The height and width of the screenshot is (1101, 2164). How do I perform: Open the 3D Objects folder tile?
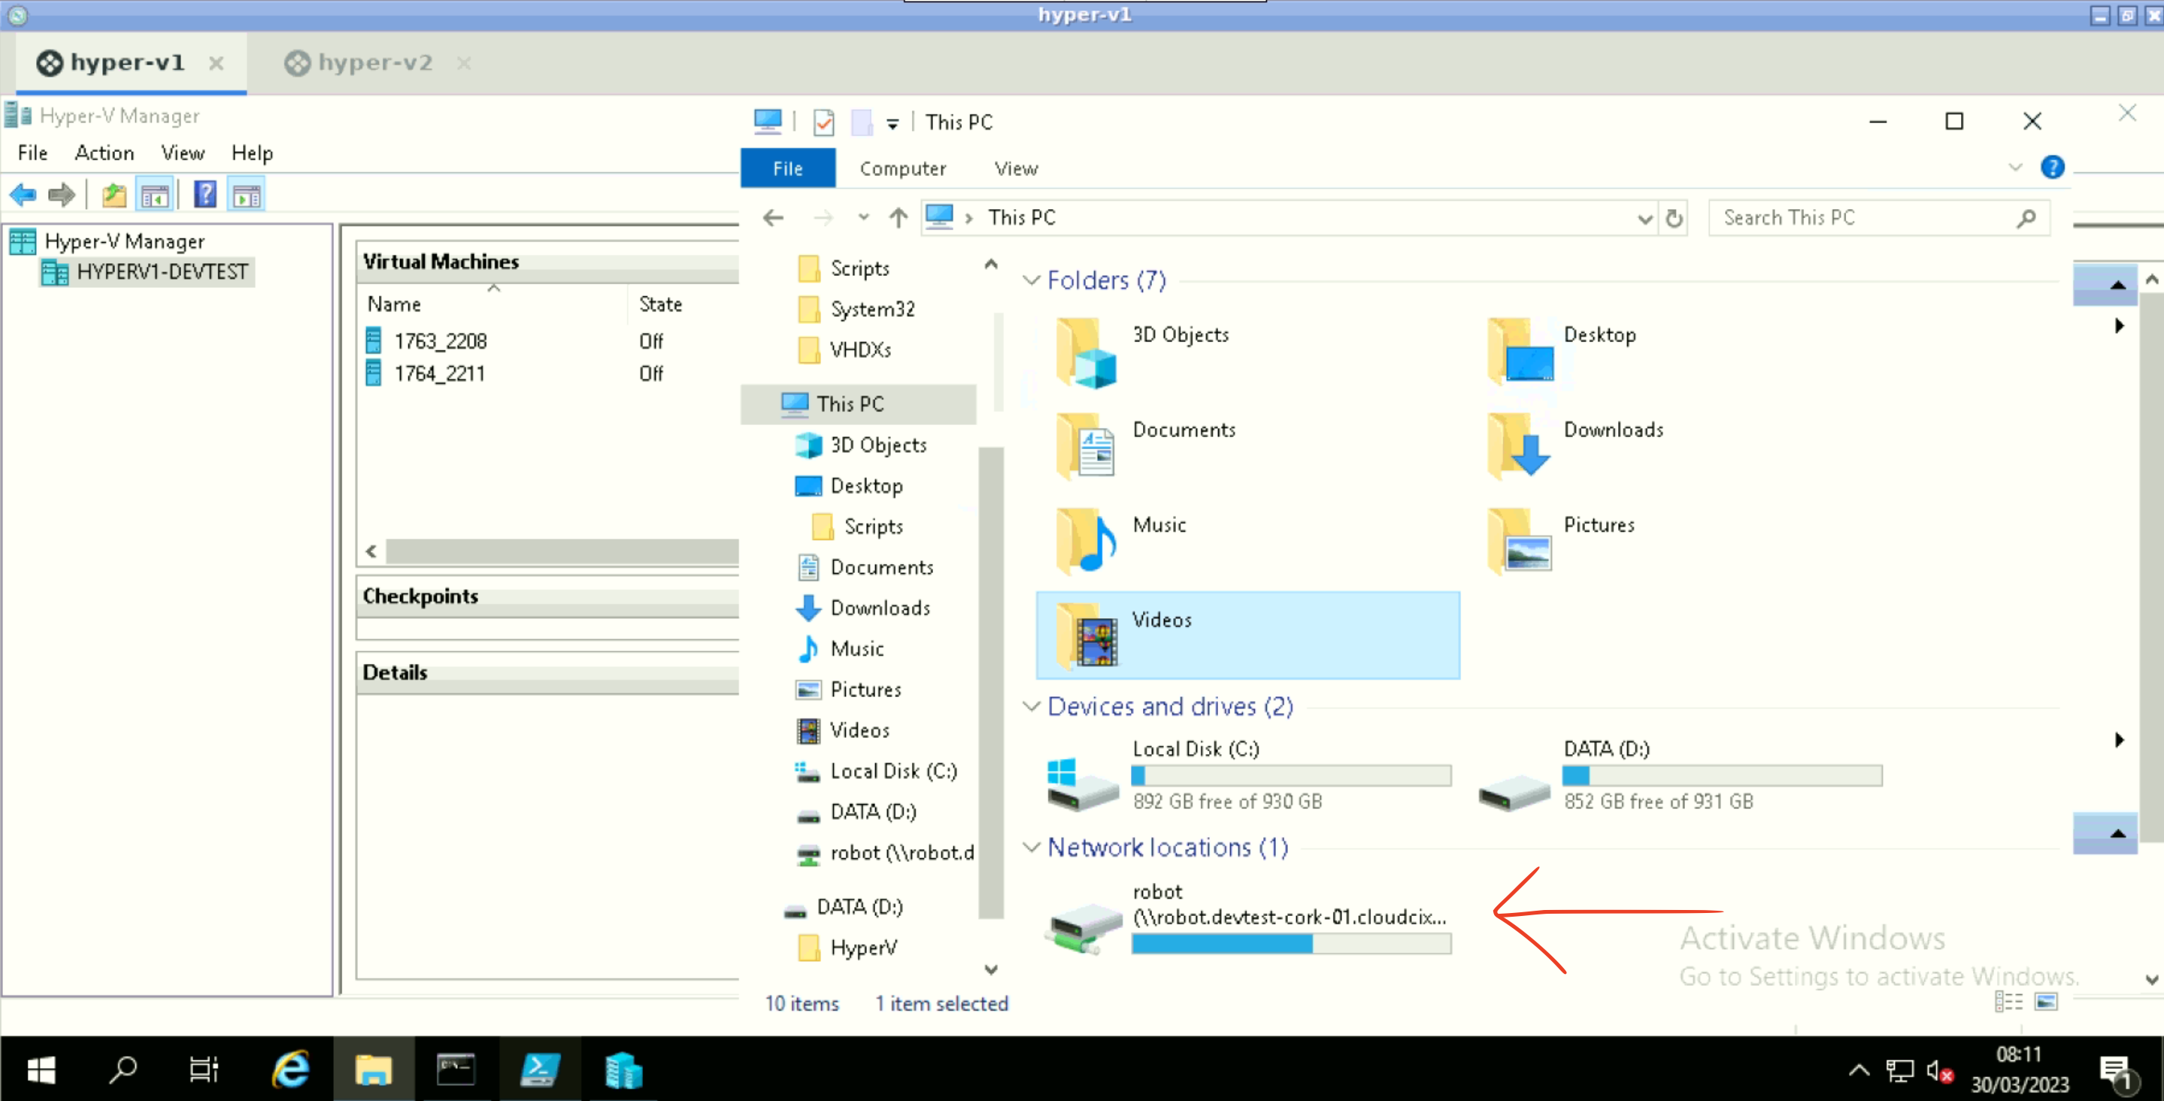[1247, 351]
